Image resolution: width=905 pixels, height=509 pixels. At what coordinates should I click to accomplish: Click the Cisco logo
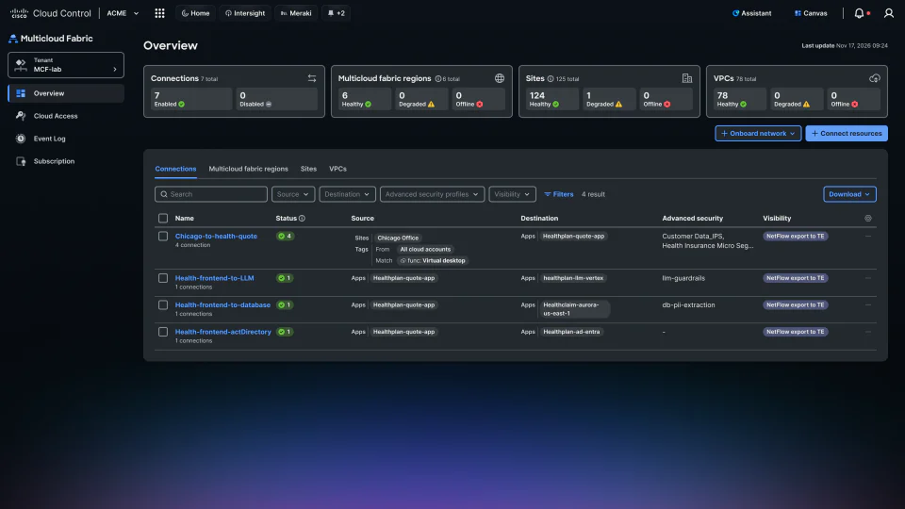coord(19,12)
